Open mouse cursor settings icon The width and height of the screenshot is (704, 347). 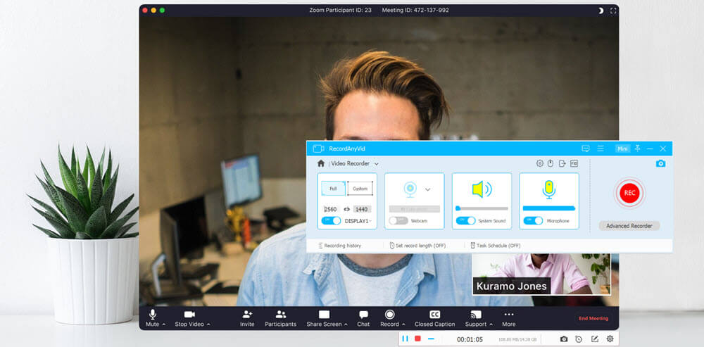(x=551, y=163)
